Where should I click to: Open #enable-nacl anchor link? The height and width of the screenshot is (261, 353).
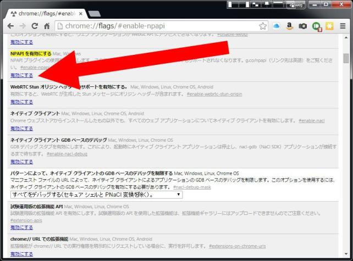point(312,120)
